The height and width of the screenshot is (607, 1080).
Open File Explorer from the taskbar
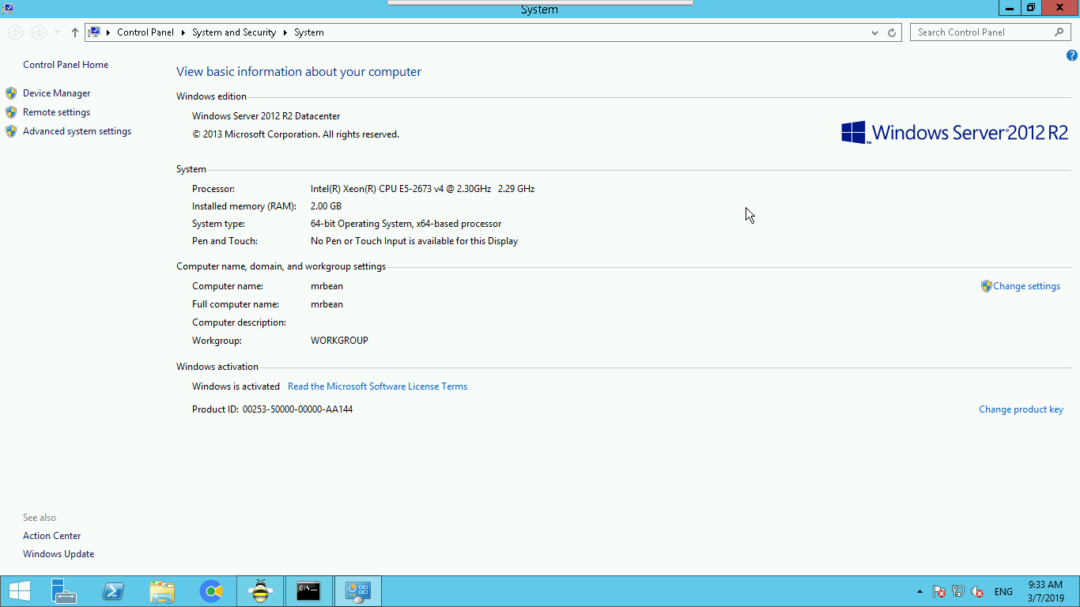click(x=162, y=591)
